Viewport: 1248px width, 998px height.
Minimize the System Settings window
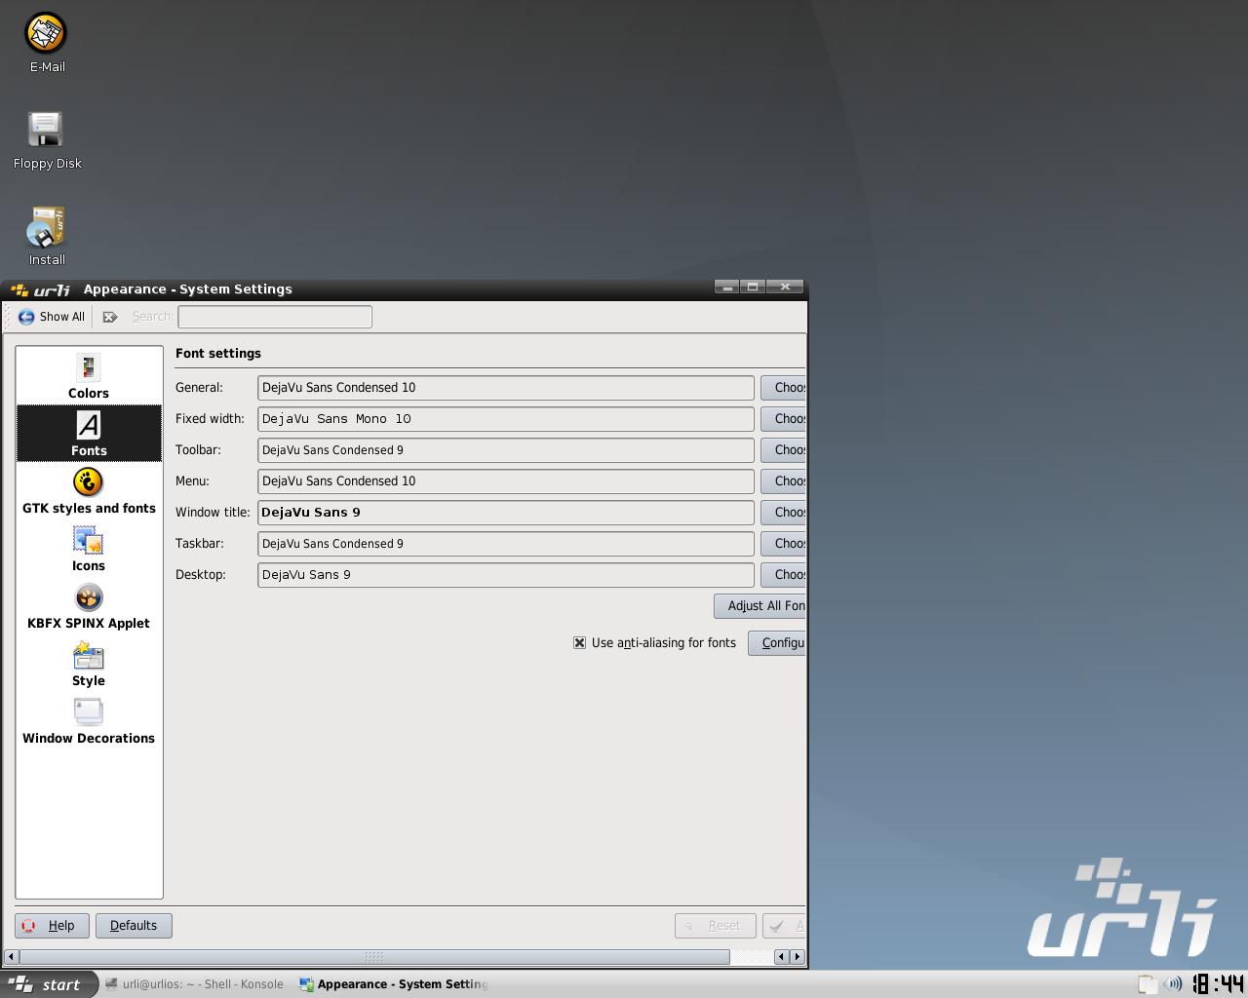pyautogui.click(x=727, y=287)
